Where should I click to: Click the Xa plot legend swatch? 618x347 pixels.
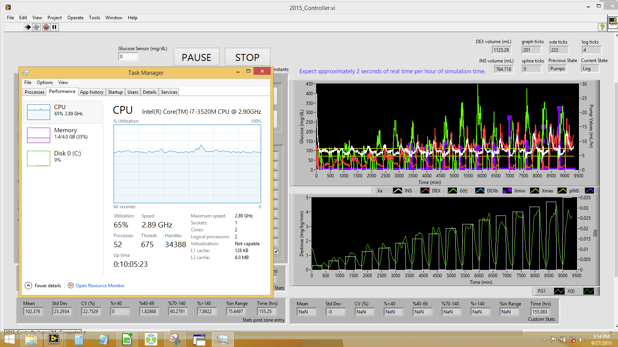(397, 190)
